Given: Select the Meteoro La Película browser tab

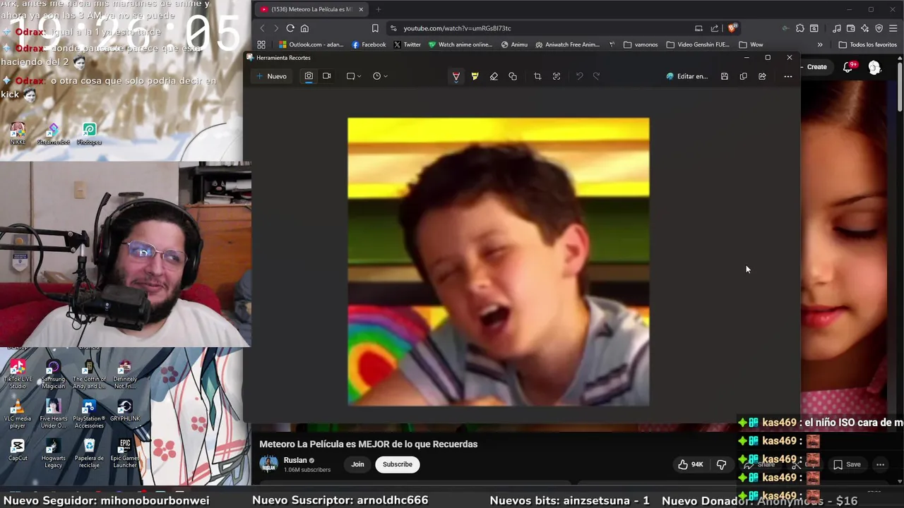Looking at the screenshot, I should [x=311, y=9].
